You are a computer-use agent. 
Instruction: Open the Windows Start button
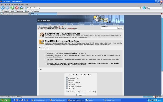tap(5, 100)
